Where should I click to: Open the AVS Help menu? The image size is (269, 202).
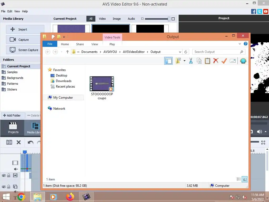click(25, 11)
